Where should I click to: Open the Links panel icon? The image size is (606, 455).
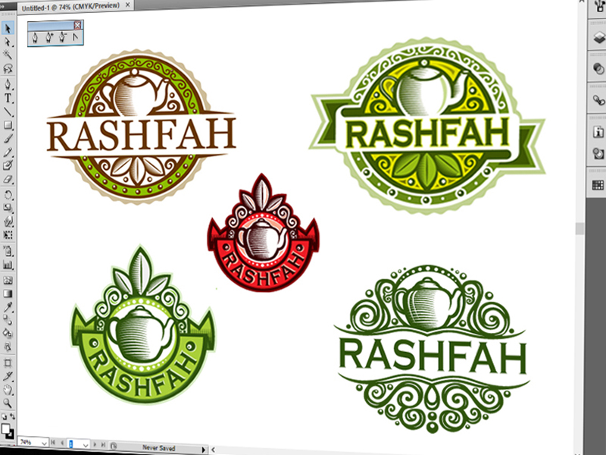pos(598,100)
